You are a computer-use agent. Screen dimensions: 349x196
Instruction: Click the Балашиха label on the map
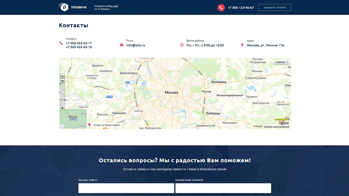(x=219, y=82)
